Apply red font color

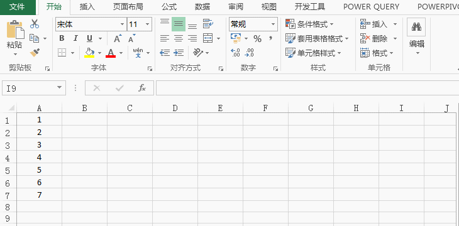point(111,53)
